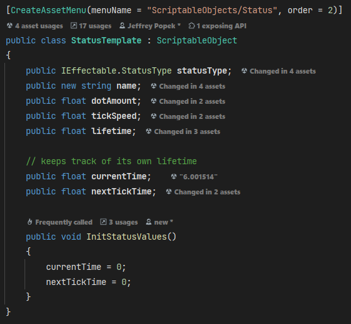
Task: Open the 3 usages lens above InitStatusValues
Action: click(x=119, y=222)
